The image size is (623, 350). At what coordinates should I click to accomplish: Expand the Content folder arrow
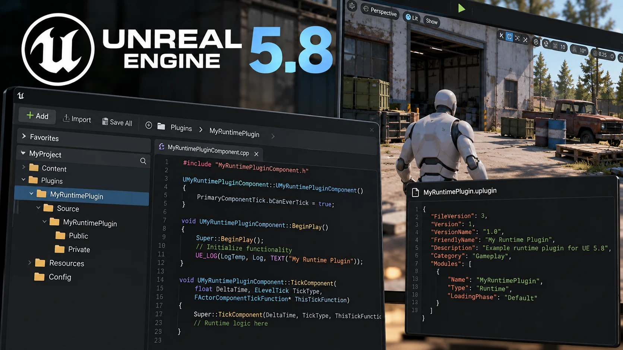pyautogui.click(x=24, y=167)
